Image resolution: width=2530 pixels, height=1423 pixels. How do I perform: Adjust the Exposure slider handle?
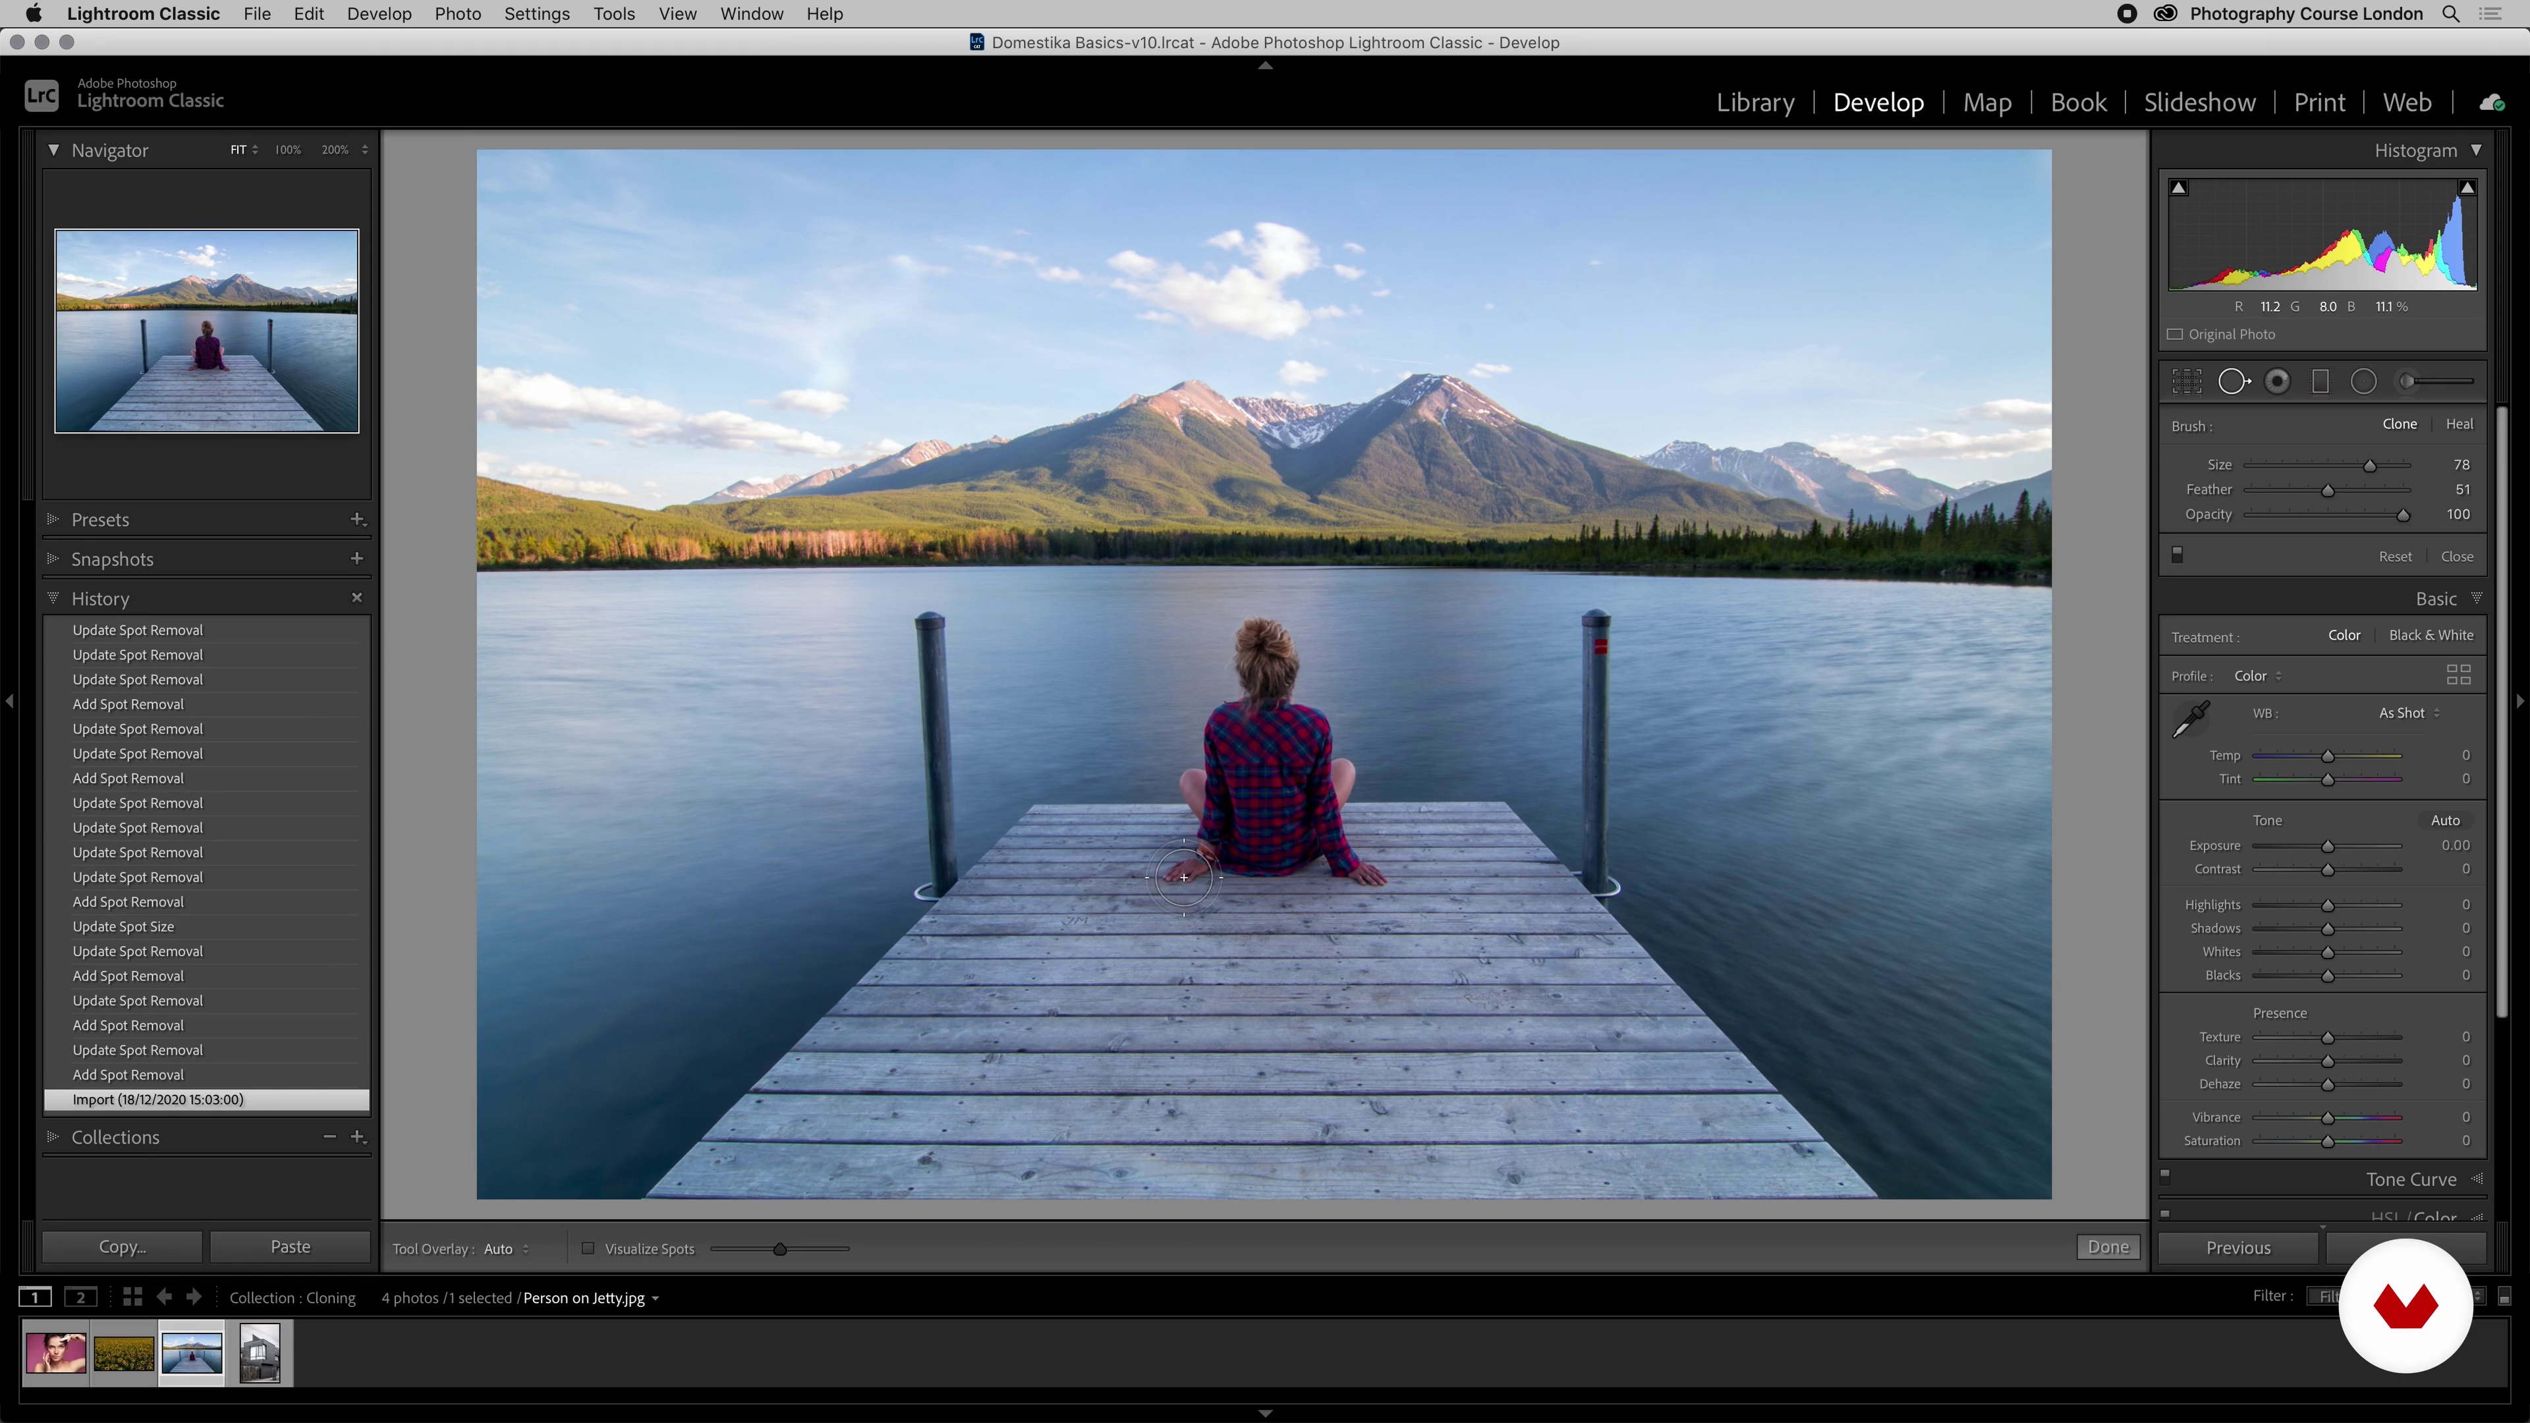[2326, 845]
